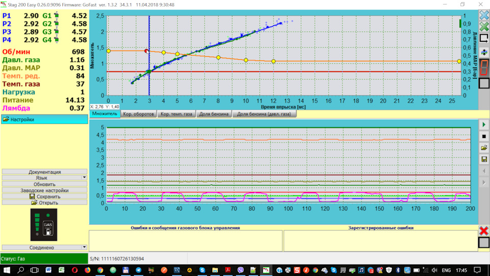Click the blue X icon above the map
The height and width of the screenshot is (276, 490).
point(484,15)
